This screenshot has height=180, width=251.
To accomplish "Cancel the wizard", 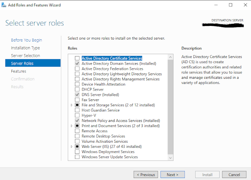I will click(234, 175).
